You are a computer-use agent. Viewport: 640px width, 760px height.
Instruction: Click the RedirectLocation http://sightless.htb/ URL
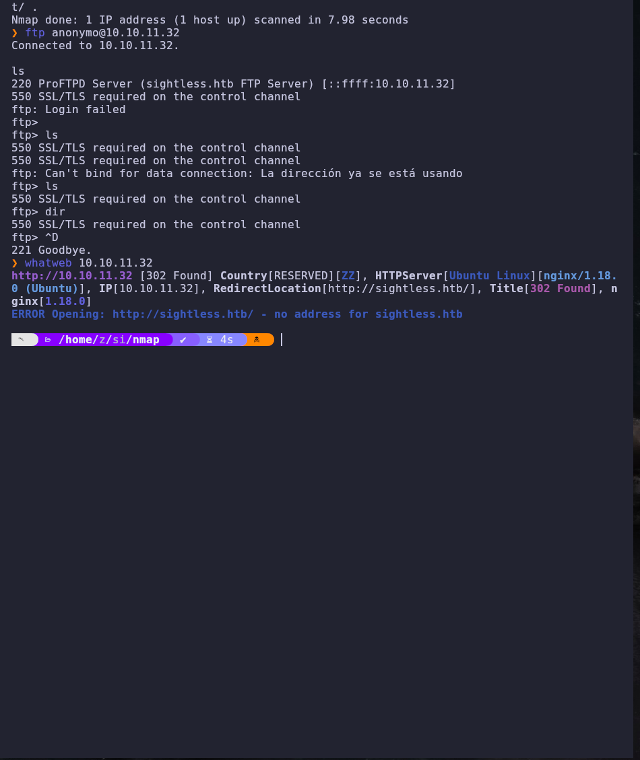click(x=398, y=288)
